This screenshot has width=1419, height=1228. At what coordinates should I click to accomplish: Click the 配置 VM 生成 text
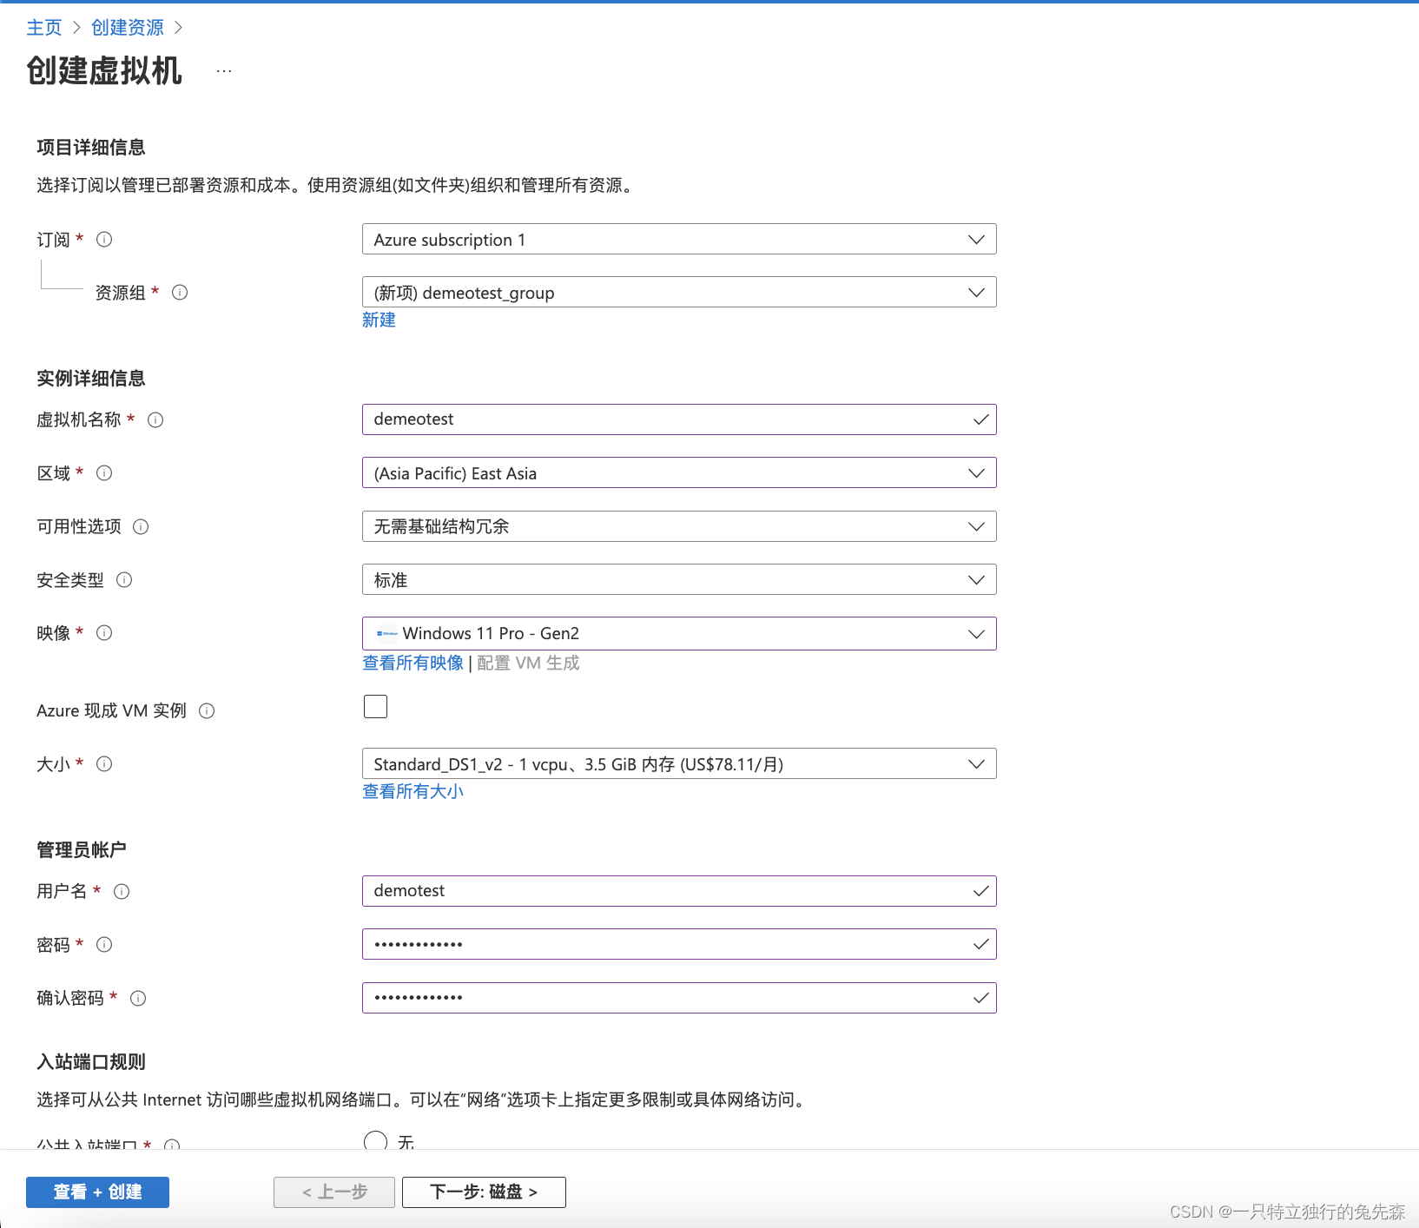tap(528, 664)
